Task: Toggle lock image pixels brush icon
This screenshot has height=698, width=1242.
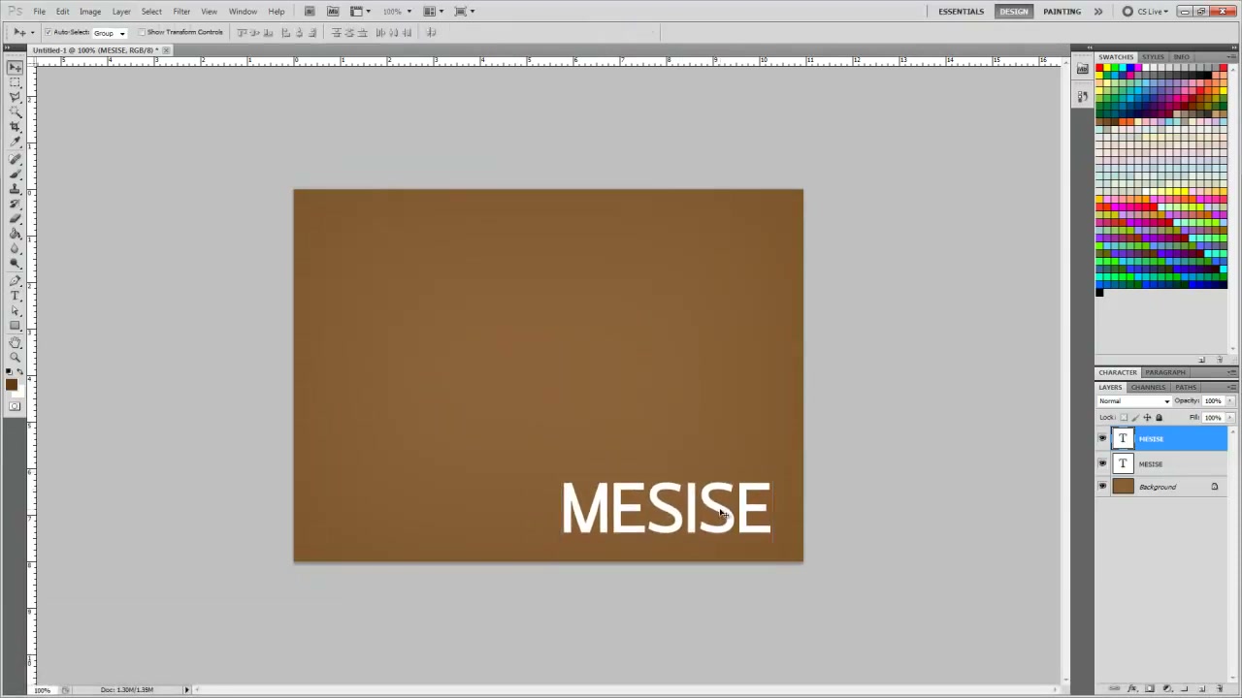Action: tap(1135, 417)
